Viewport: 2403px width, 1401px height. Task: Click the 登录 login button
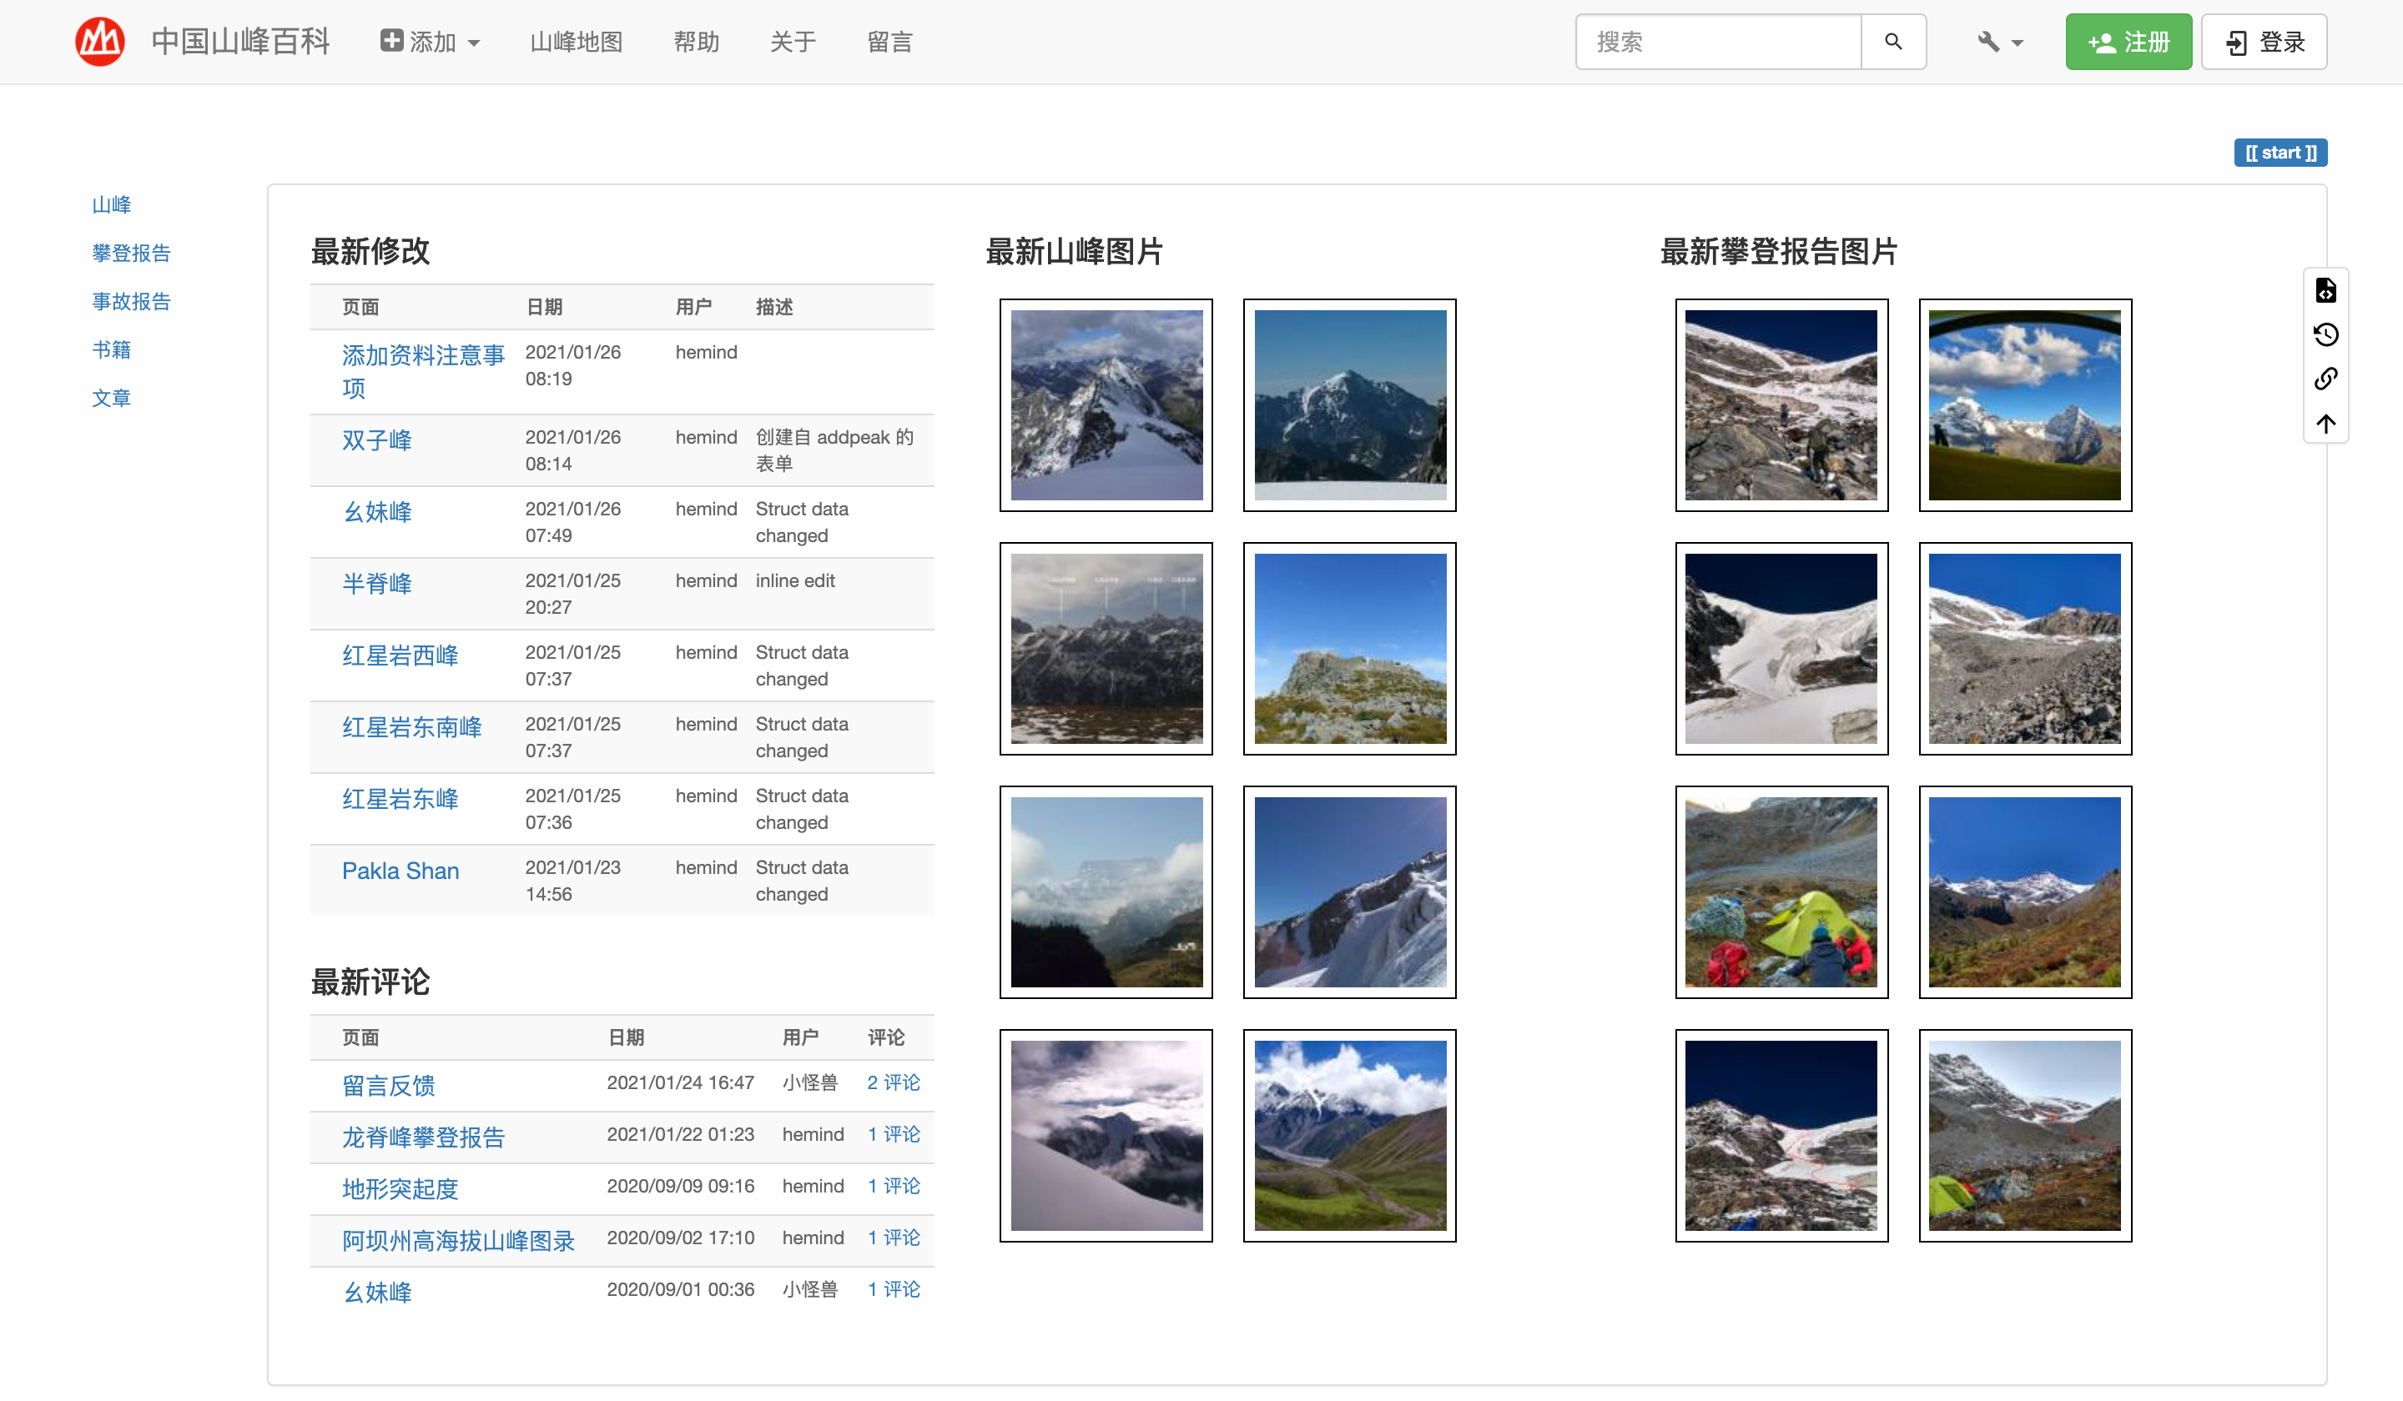pos(2264,42)
